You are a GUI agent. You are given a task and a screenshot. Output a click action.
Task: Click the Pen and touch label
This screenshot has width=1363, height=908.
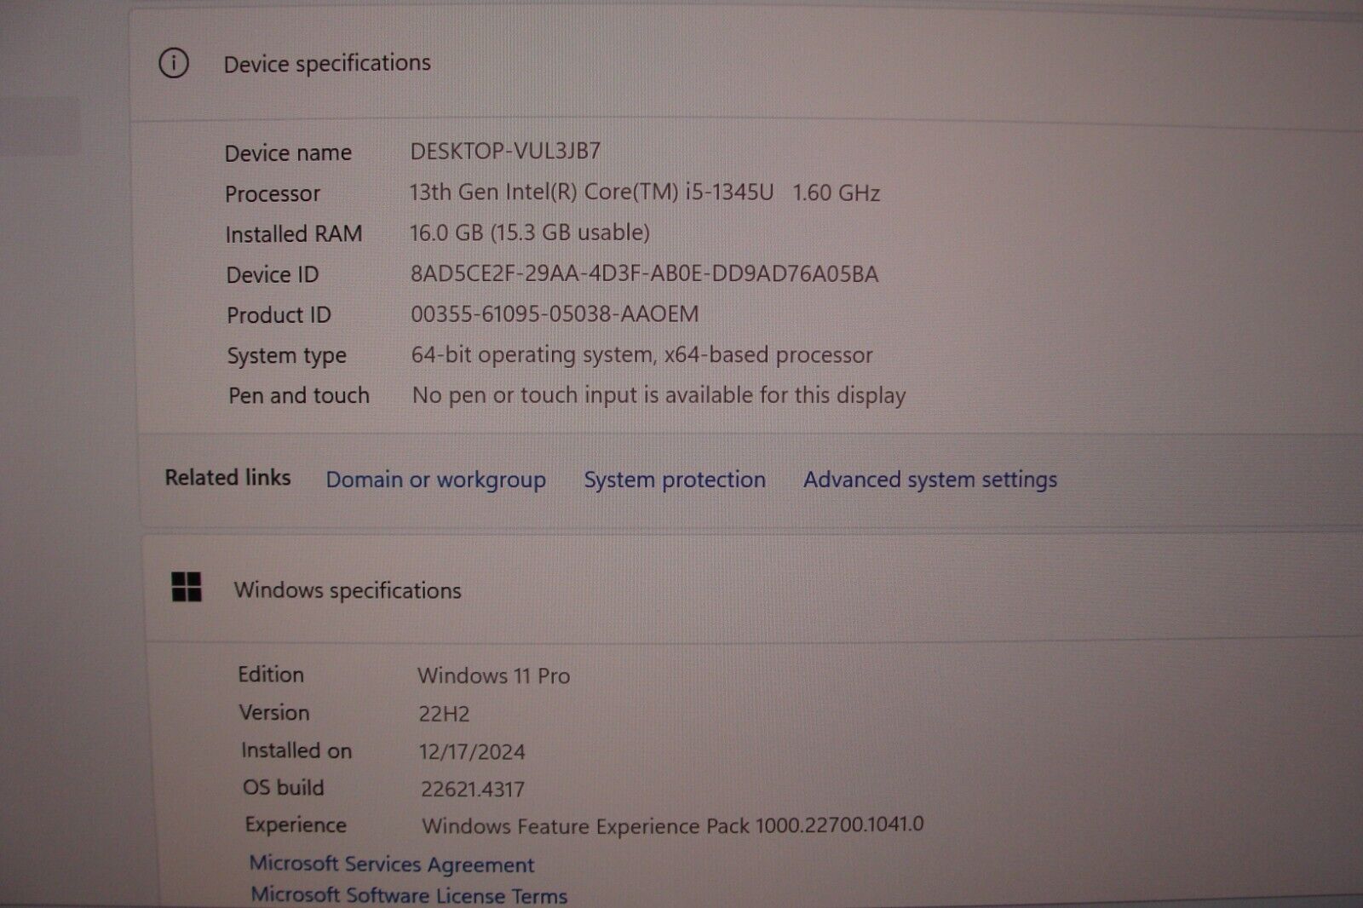(x=299, y=396)
